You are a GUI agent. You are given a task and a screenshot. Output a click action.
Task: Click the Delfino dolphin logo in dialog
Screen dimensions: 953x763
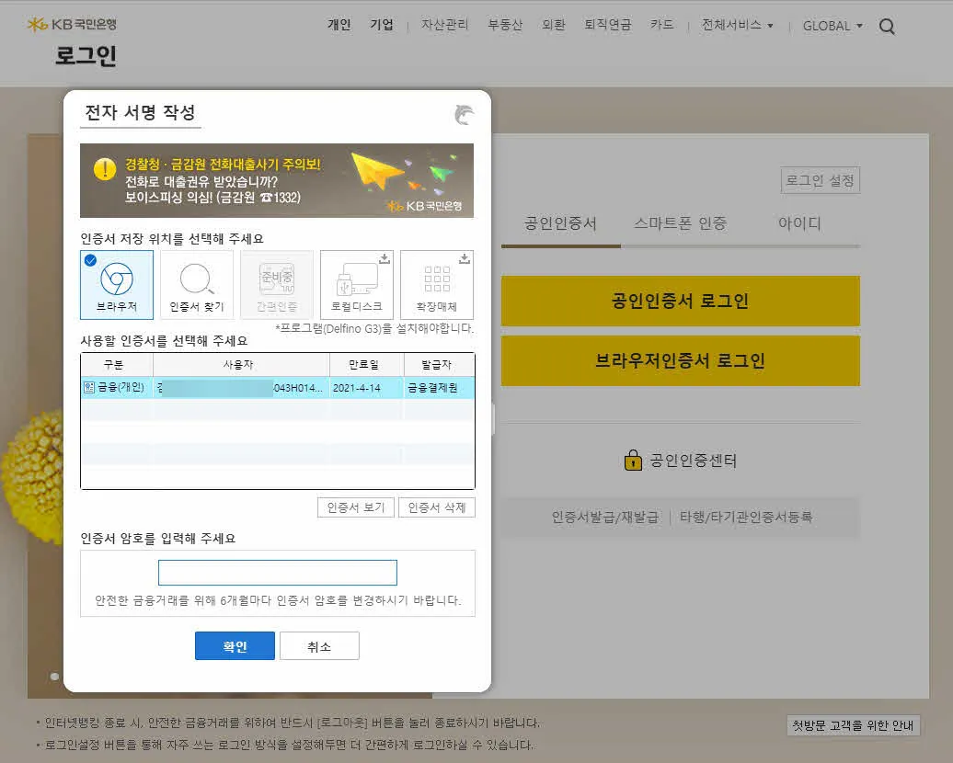(x=464, y=114)
